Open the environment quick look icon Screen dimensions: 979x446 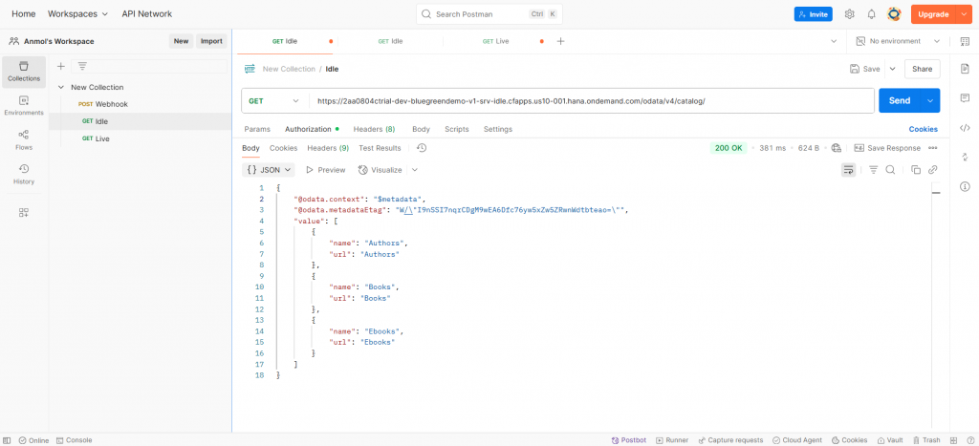click(x=964, y=41)
